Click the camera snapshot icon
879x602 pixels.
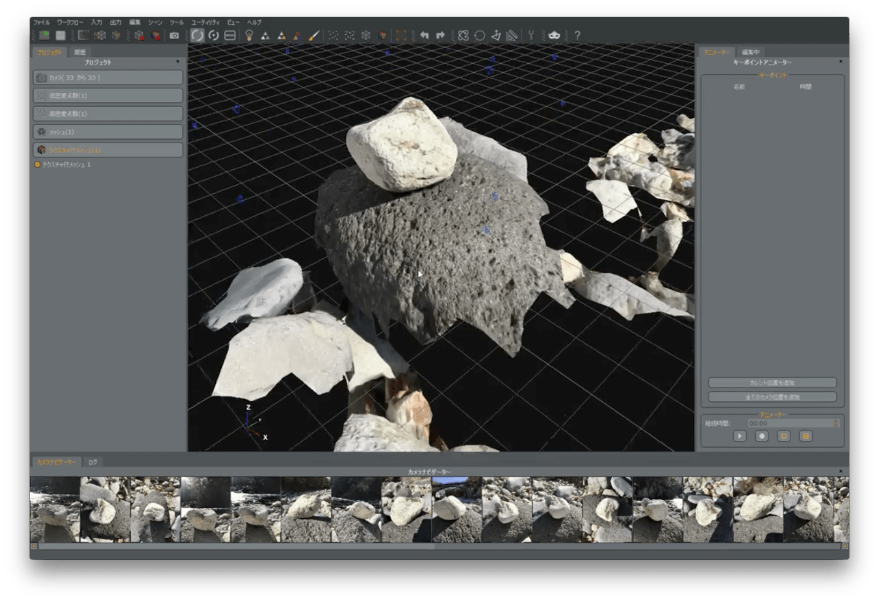click(x=174, y=35)
